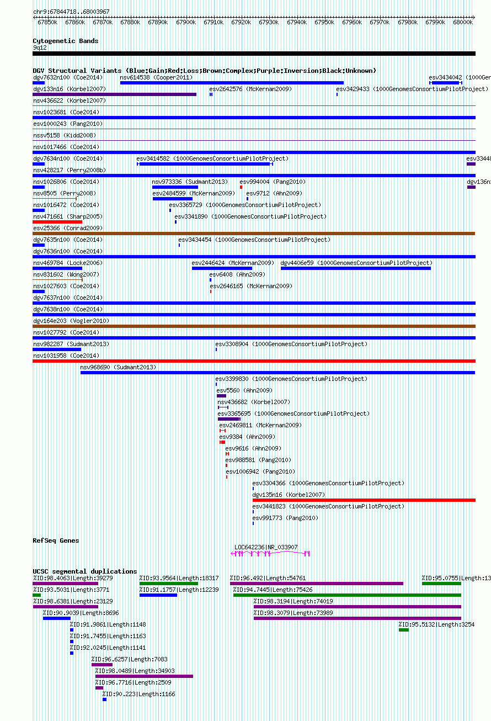Select duplication %ID:98.3194|Length:74019 label
491x721 pixels.
pos(293,601)
